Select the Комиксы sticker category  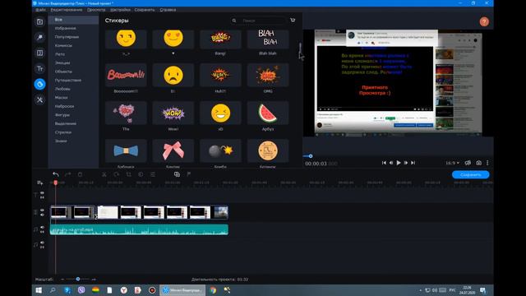point(63,45)
